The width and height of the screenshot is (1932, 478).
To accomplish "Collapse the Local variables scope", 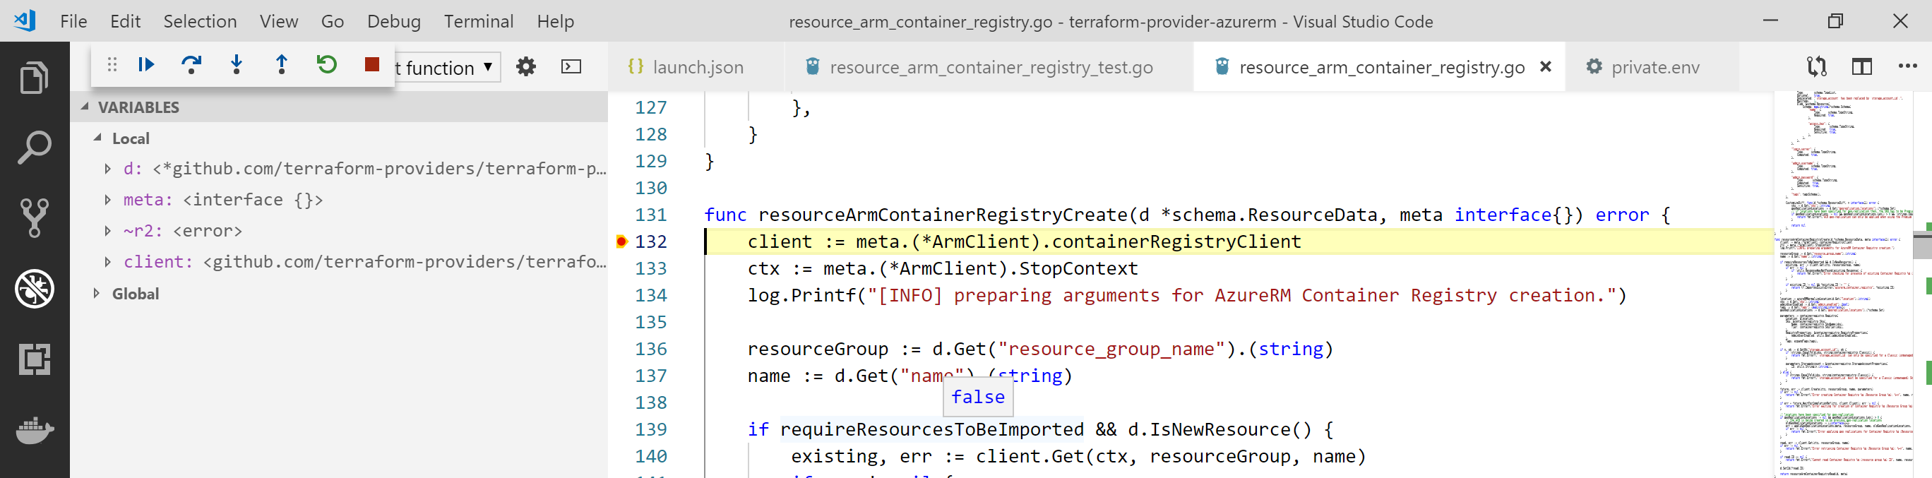I will (x=97, y=138).
